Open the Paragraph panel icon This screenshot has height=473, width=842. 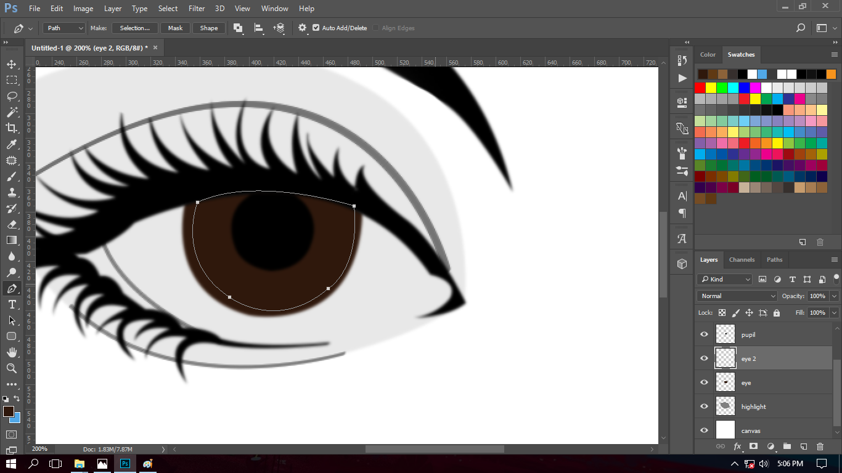(x=682, y=213)
